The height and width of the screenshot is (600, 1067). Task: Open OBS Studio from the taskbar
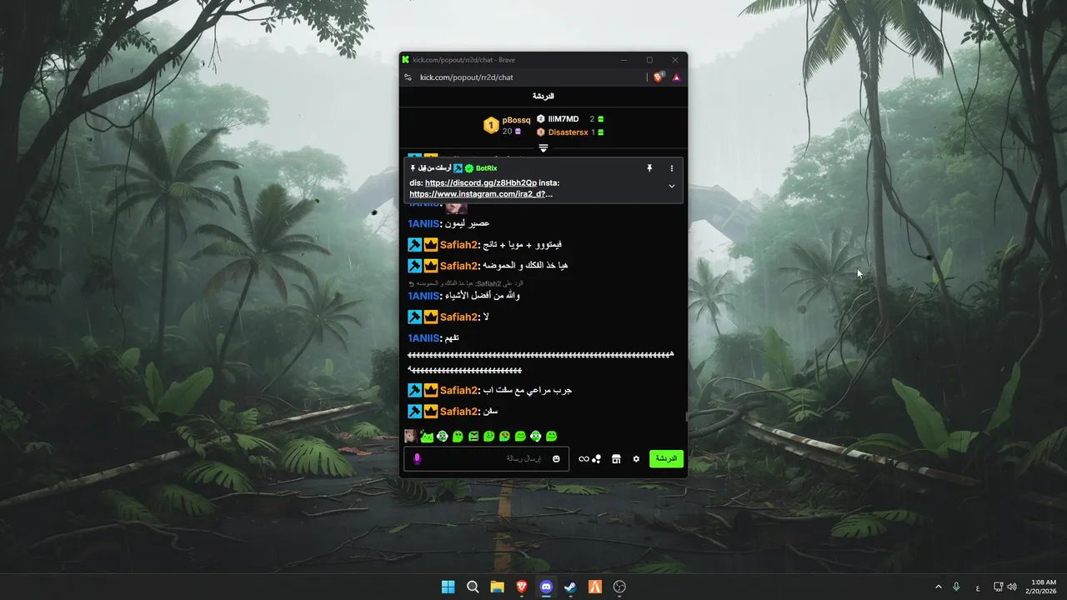(619, 587)
